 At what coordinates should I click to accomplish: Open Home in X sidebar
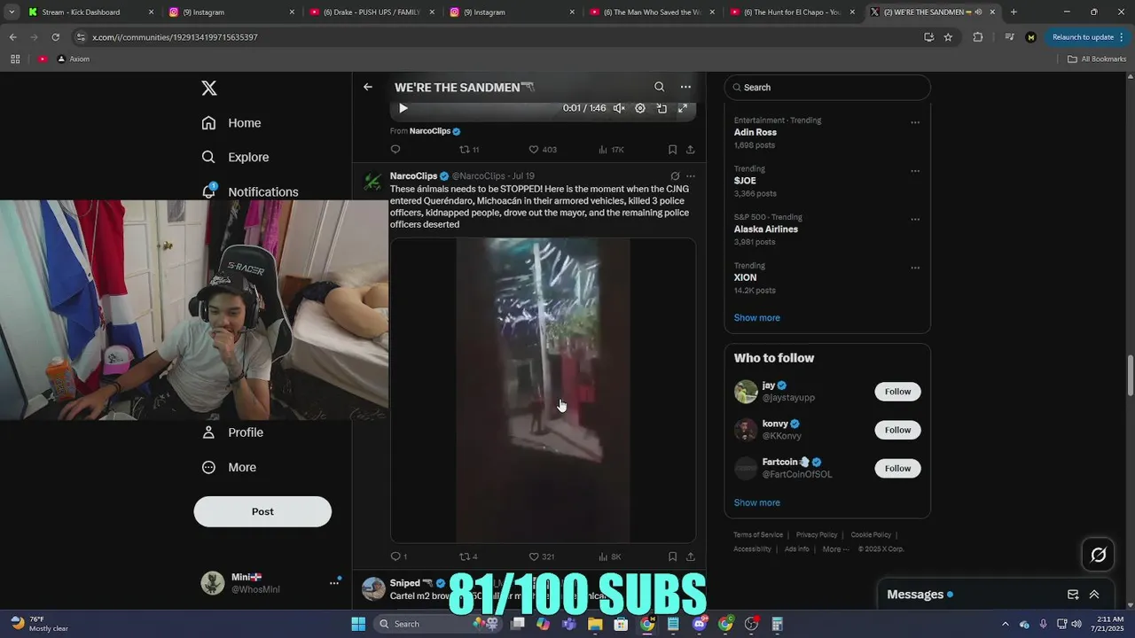pos(231,123)
